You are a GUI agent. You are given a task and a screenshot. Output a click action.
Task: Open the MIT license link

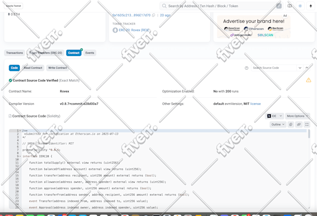pyautogui.click(x=256, y=104)
